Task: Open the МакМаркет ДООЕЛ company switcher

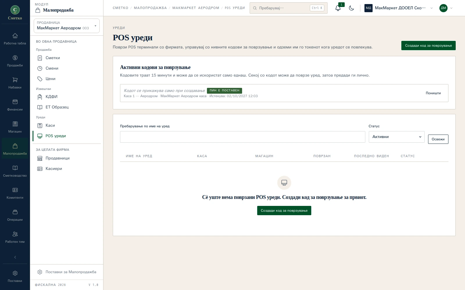Action: 399,8
